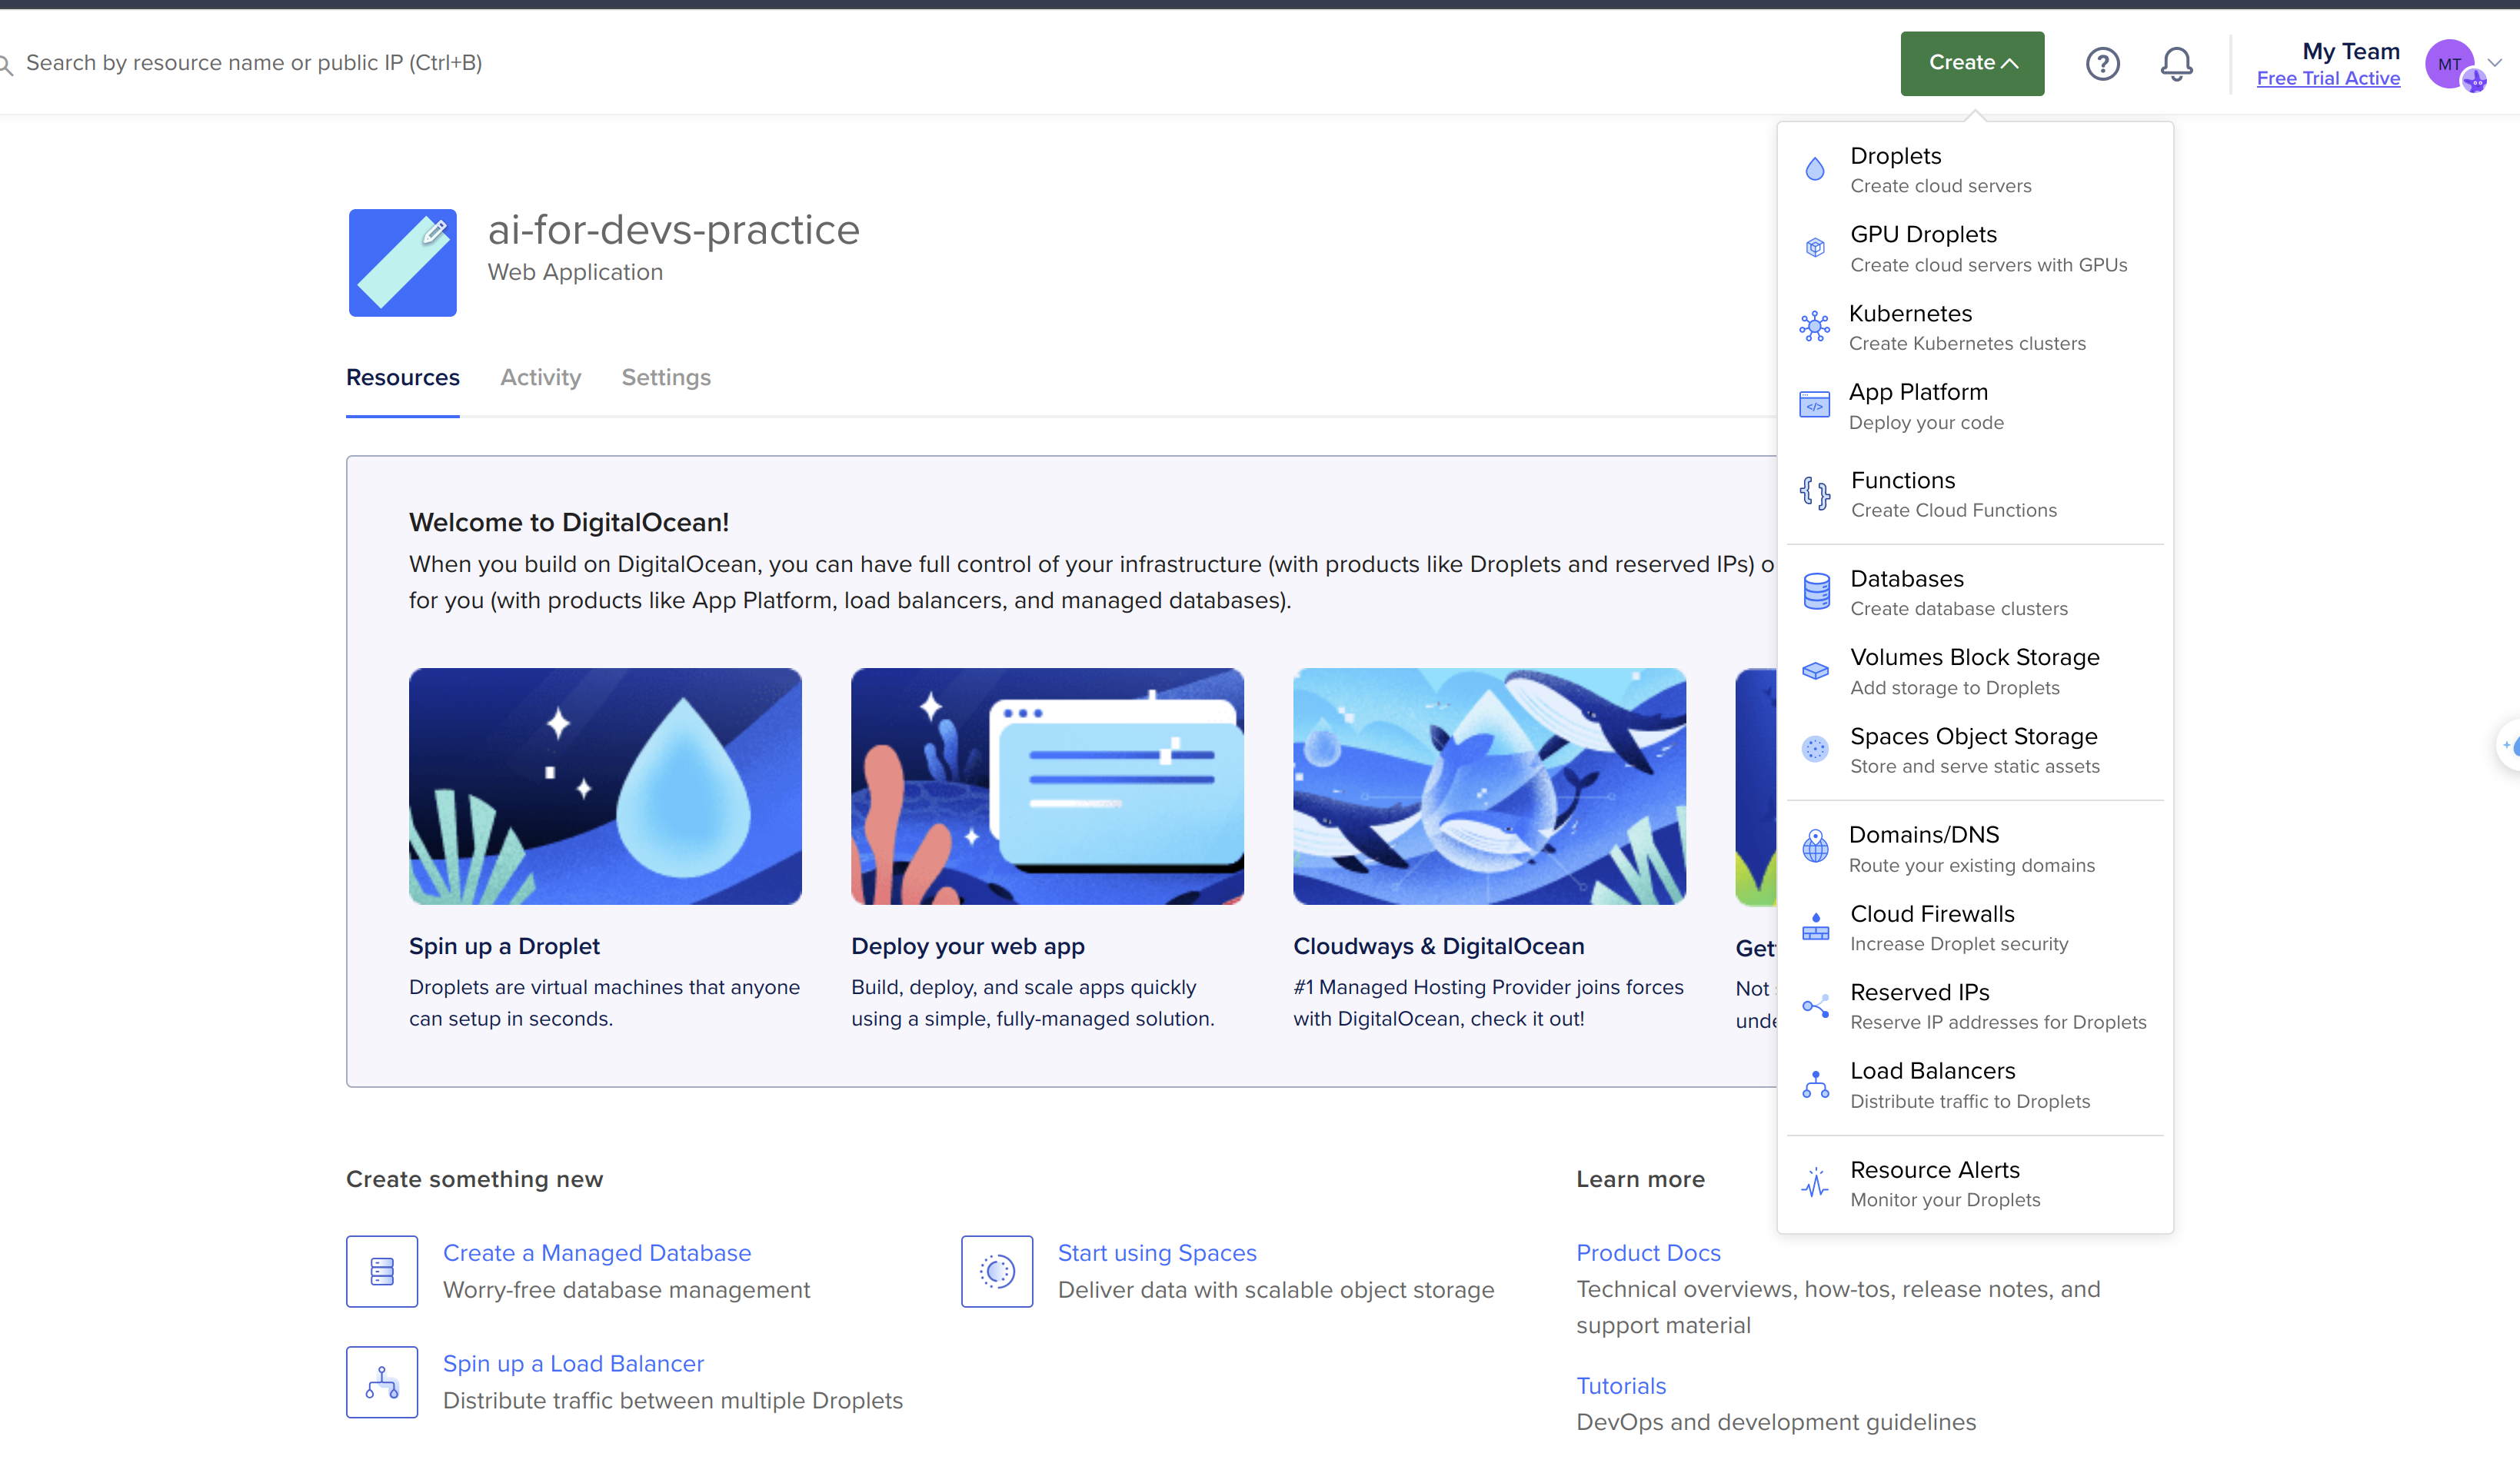Click the Managed Database tile icon
The image size is (2520, 1473).
[x=382, y=1271]
